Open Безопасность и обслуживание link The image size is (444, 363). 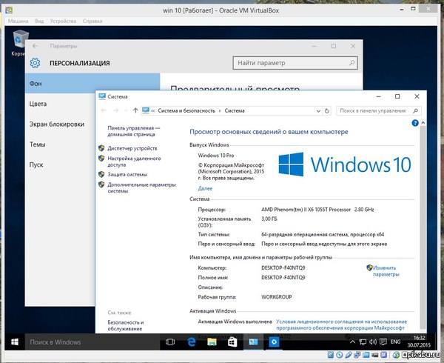pyautogui.click(x=126, y=326)
